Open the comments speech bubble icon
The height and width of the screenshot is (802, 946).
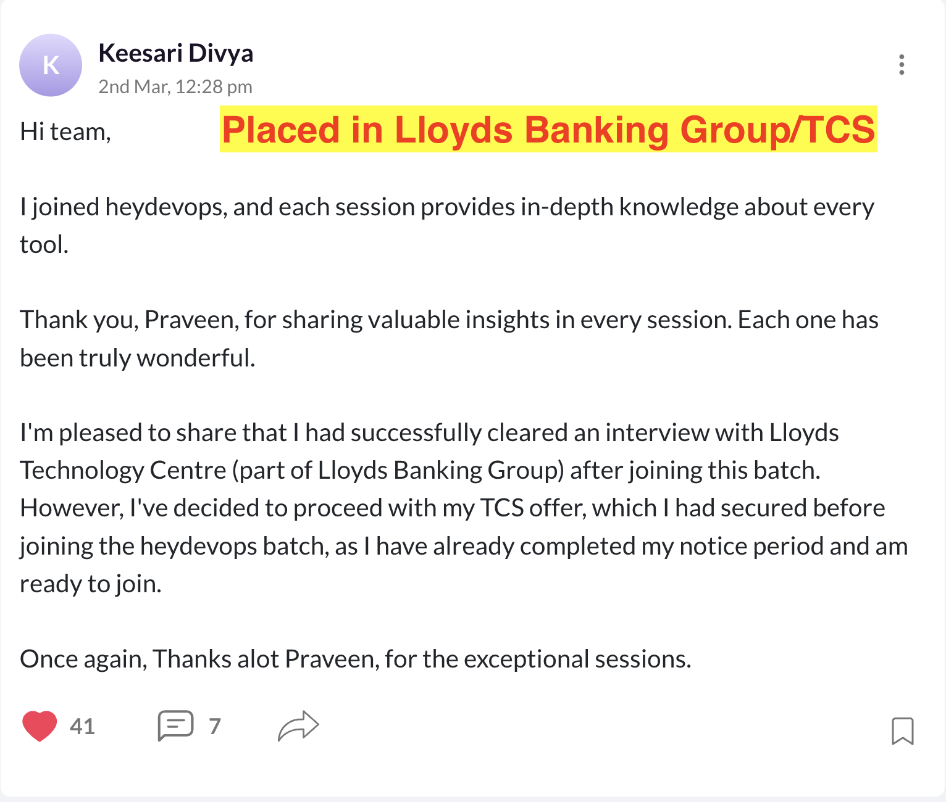tap(176, 726)
